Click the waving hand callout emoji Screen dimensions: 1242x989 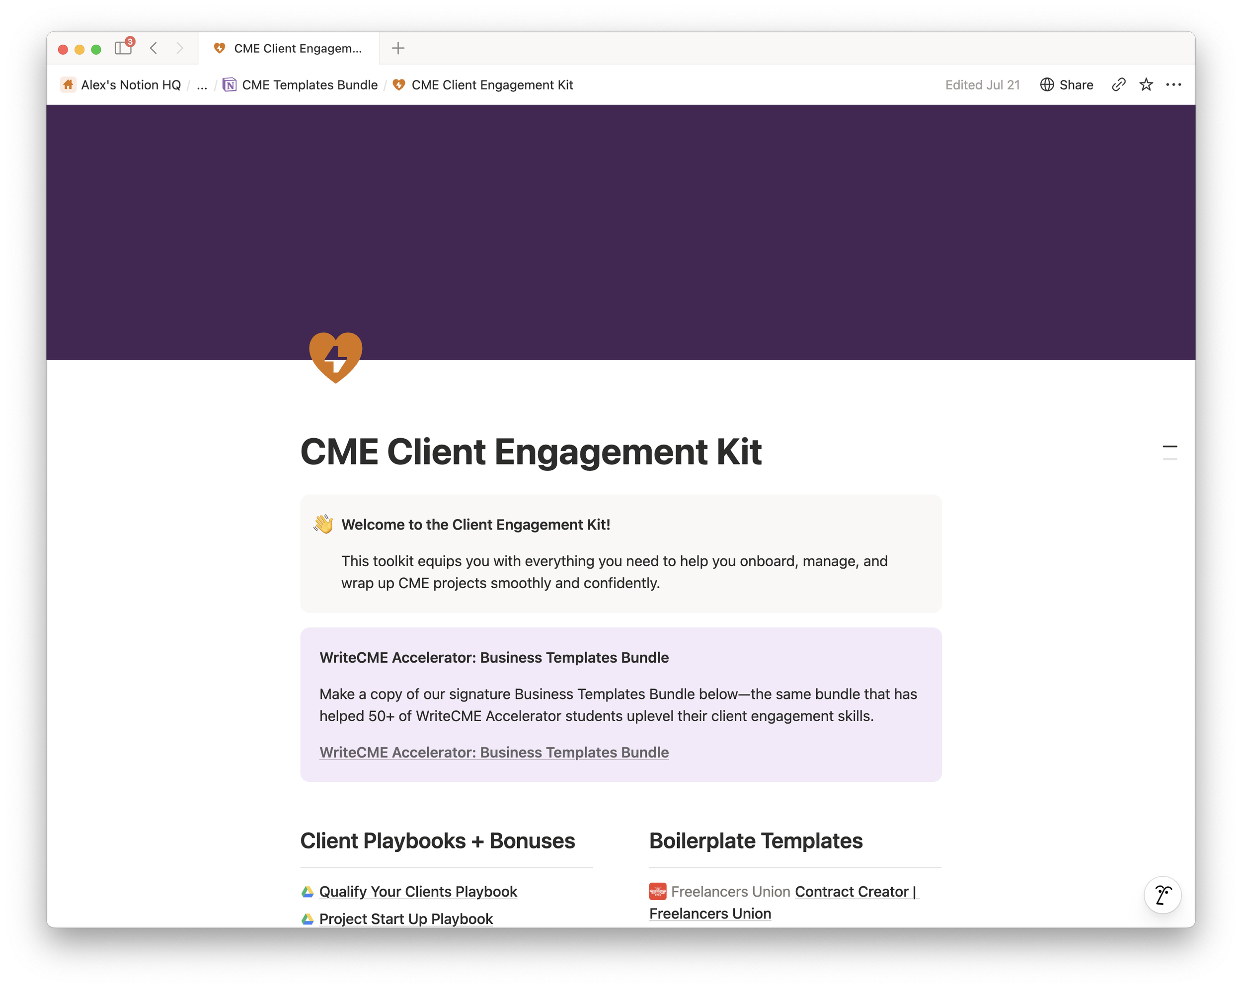pos(324,524)
